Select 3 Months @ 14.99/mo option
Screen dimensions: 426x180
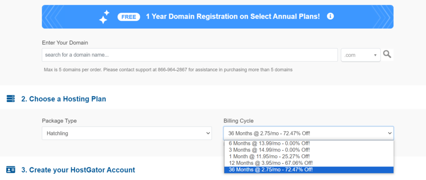(309, 150)
